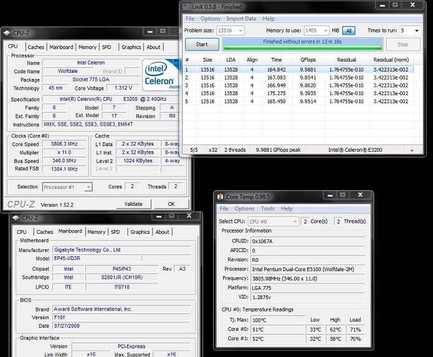
Task: Switch to About tab in lower CPU-Z
Action: [163, 232]
